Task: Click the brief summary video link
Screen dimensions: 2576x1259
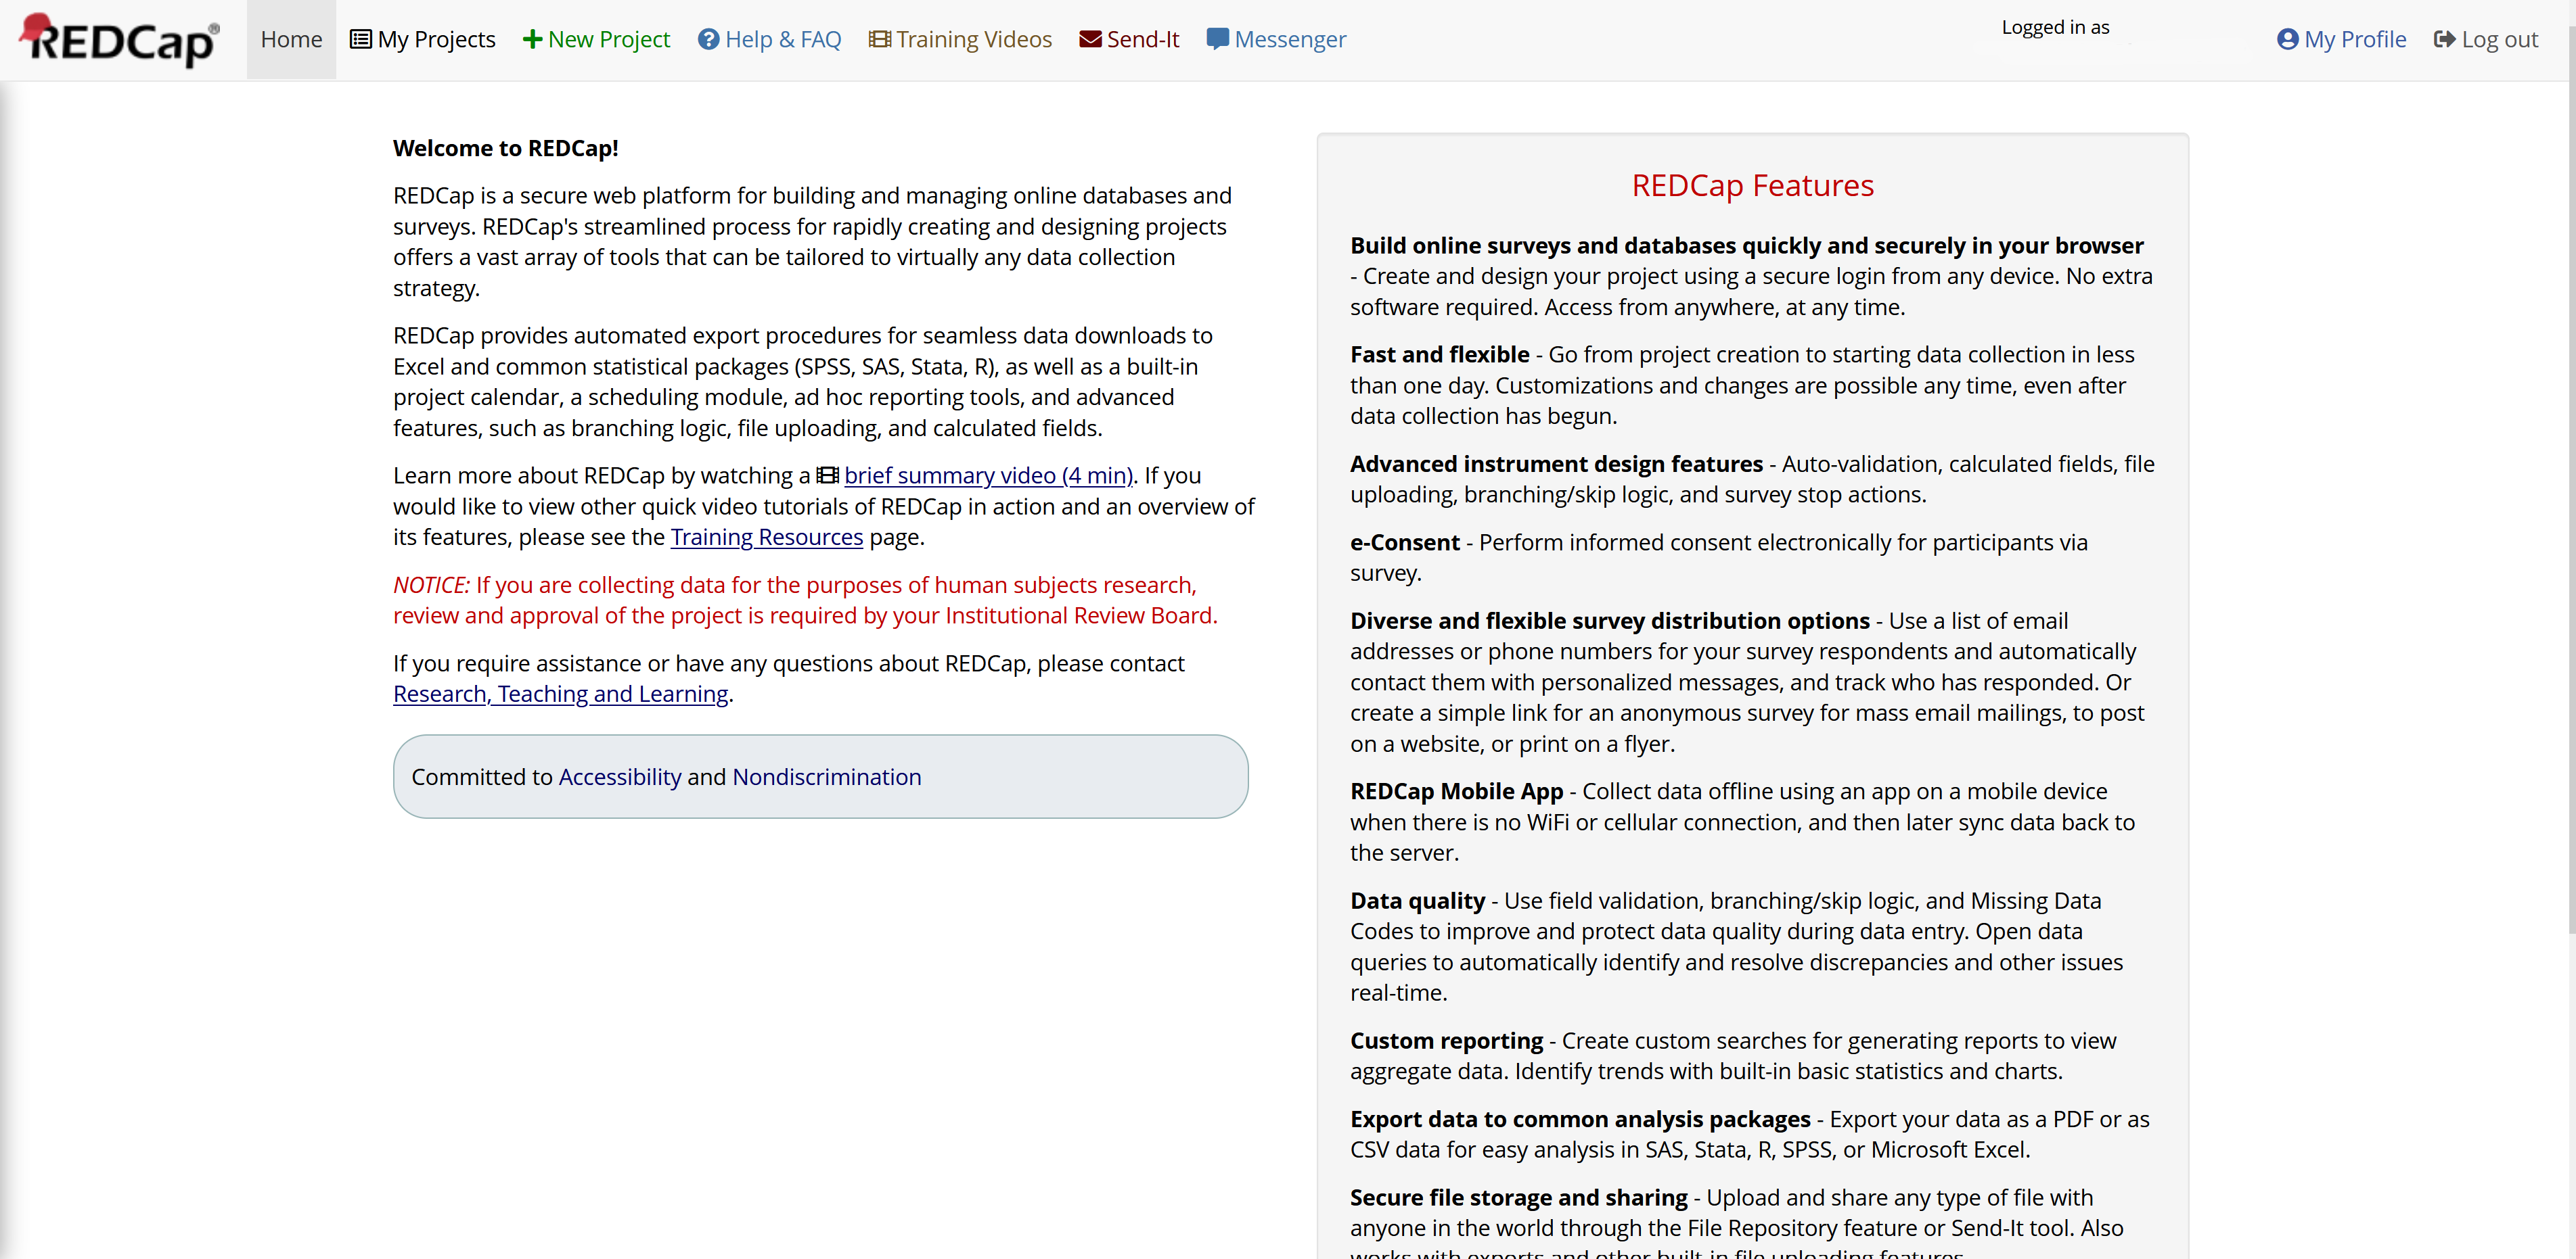Action: [x=986, y=475]
